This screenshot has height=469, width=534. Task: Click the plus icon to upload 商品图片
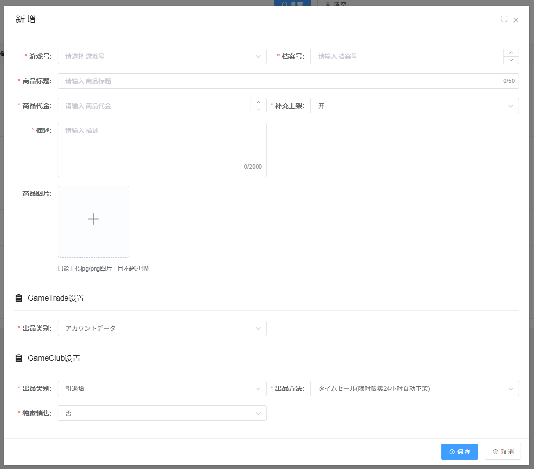94,219
